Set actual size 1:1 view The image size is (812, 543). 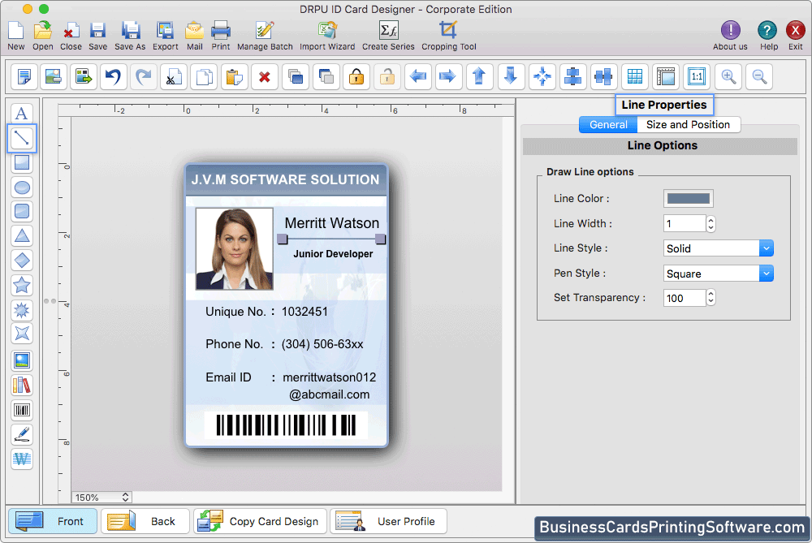pyautogui.click(x=697, y=77)
